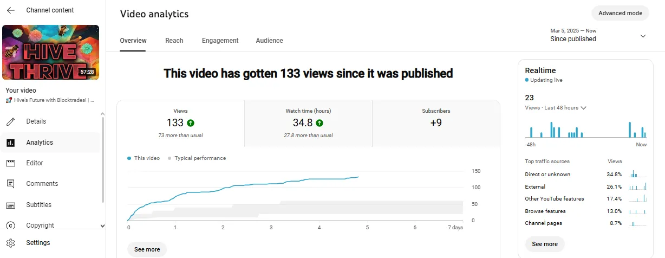
Task: Click the green up arrow beside Watch time
Action: coord(320,123)
